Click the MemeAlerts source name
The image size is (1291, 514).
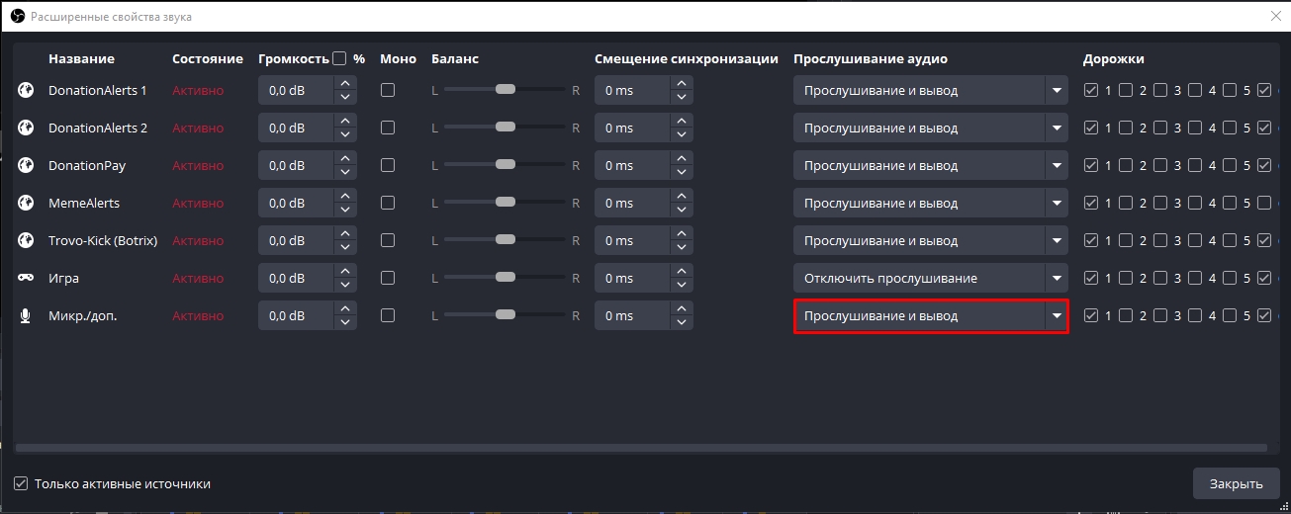[x=84, y=203]
